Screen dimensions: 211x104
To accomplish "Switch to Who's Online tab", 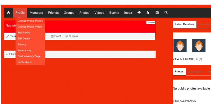I will click(205, 24).
